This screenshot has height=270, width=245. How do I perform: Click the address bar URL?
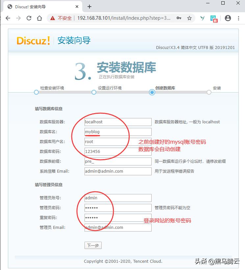coord(124,18)
